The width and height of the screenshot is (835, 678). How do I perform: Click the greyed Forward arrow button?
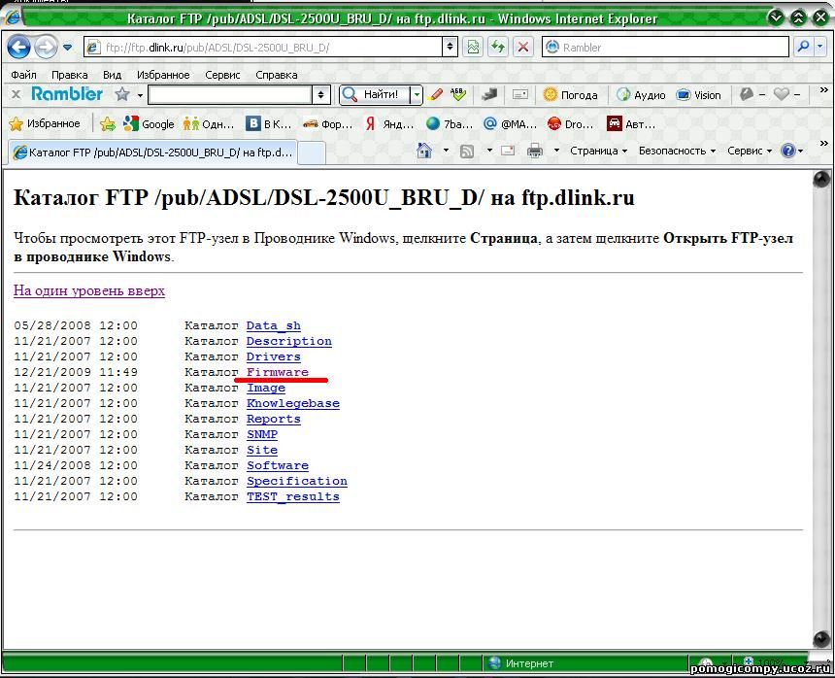pos(46,48)
